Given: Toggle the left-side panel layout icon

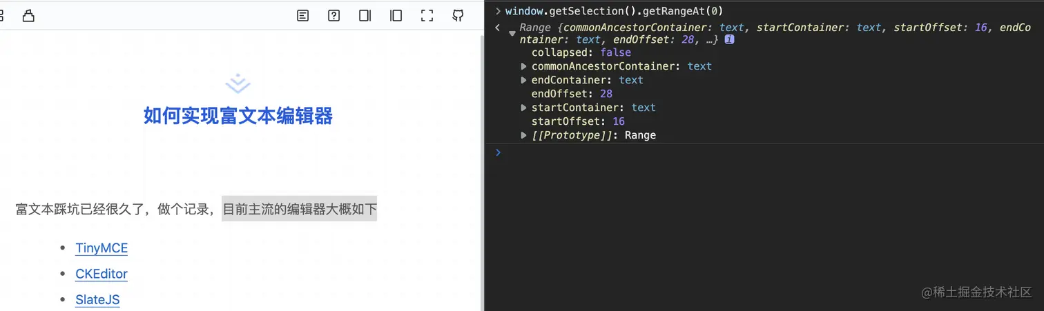Looking at the screenshot, I should point(396,15).
